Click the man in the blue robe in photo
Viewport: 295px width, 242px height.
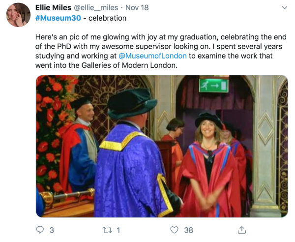[x=133, y=167]
